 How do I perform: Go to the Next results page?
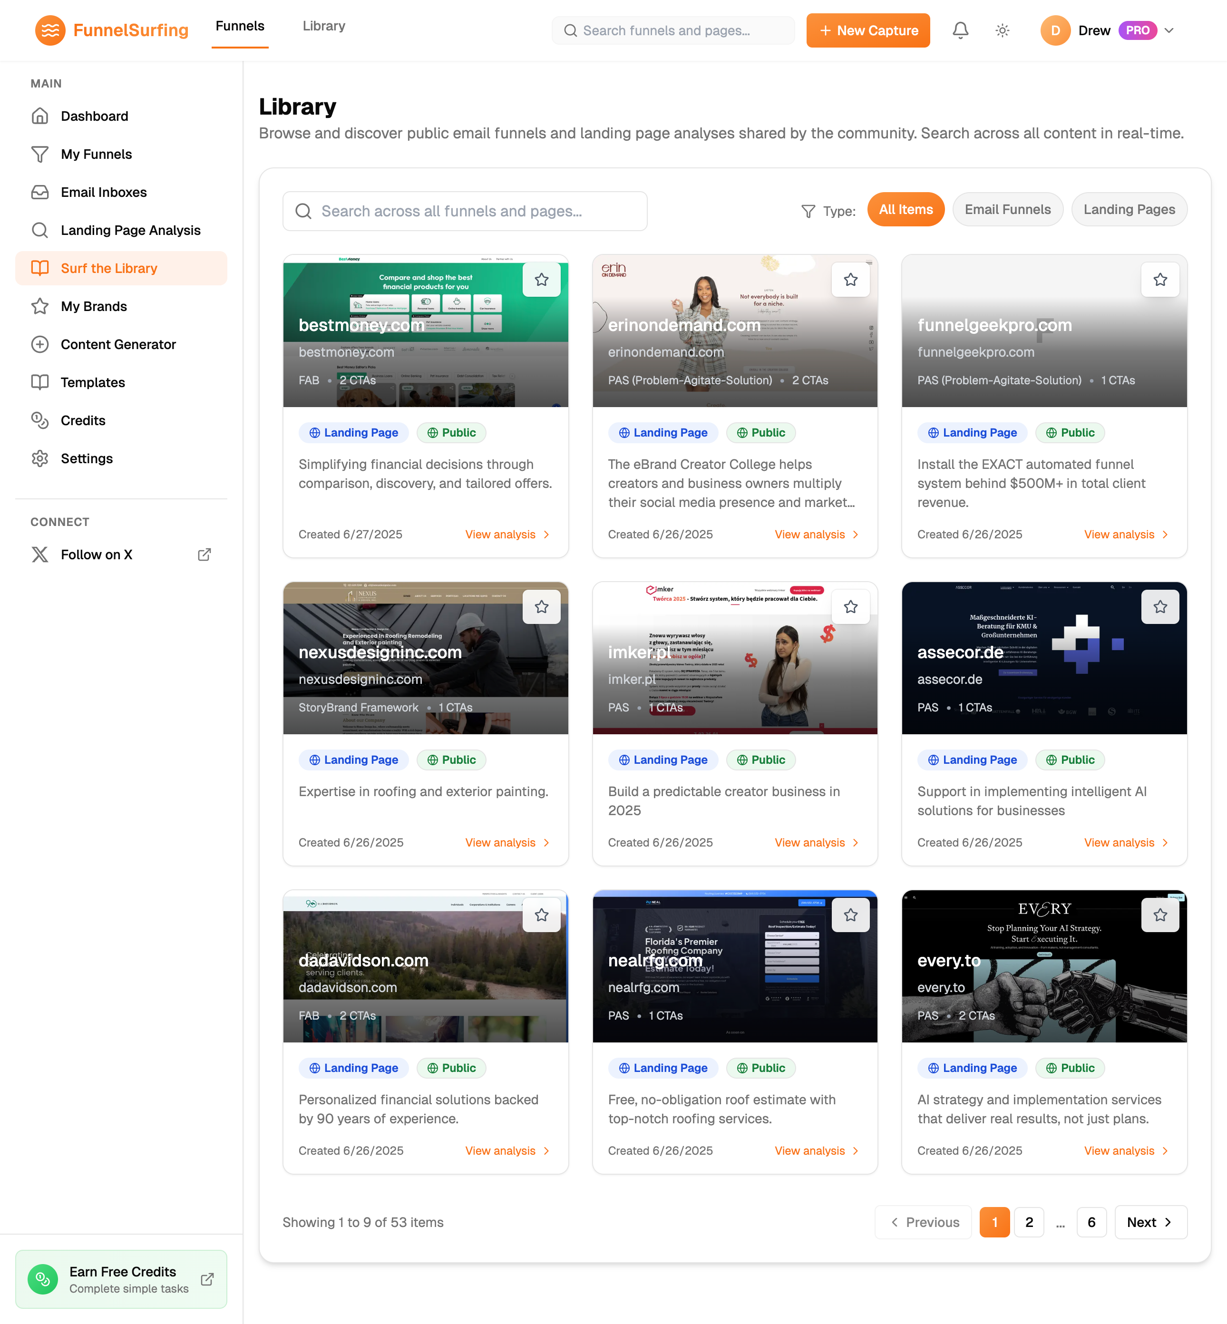1150,1222
